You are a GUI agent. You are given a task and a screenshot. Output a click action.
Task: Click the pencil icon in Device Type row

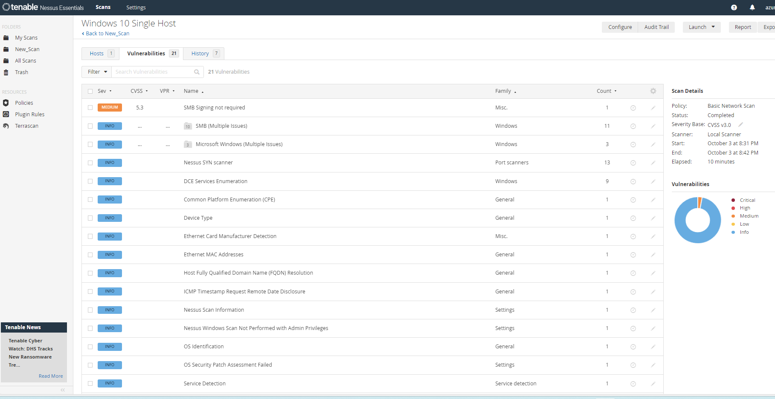pyautogui.click(x=653, y=218)
